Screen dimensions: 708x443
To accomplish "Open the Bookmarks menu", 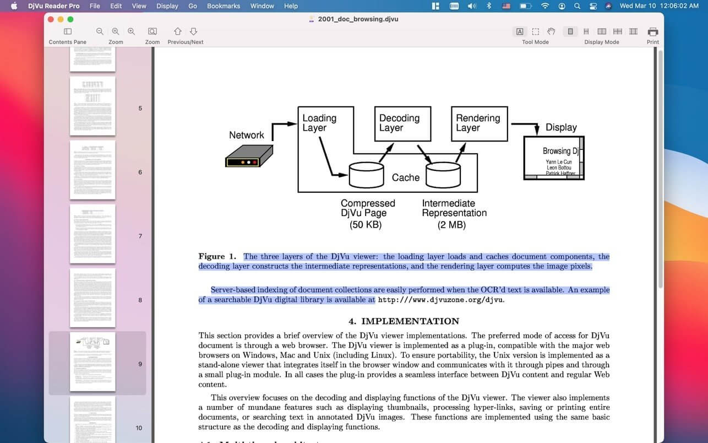I will click(x=223, y=6).
